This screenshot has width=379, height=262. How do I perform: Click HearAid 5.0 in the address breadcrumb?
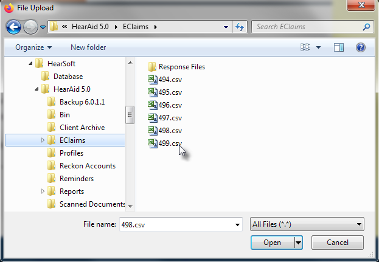(90, 27)
